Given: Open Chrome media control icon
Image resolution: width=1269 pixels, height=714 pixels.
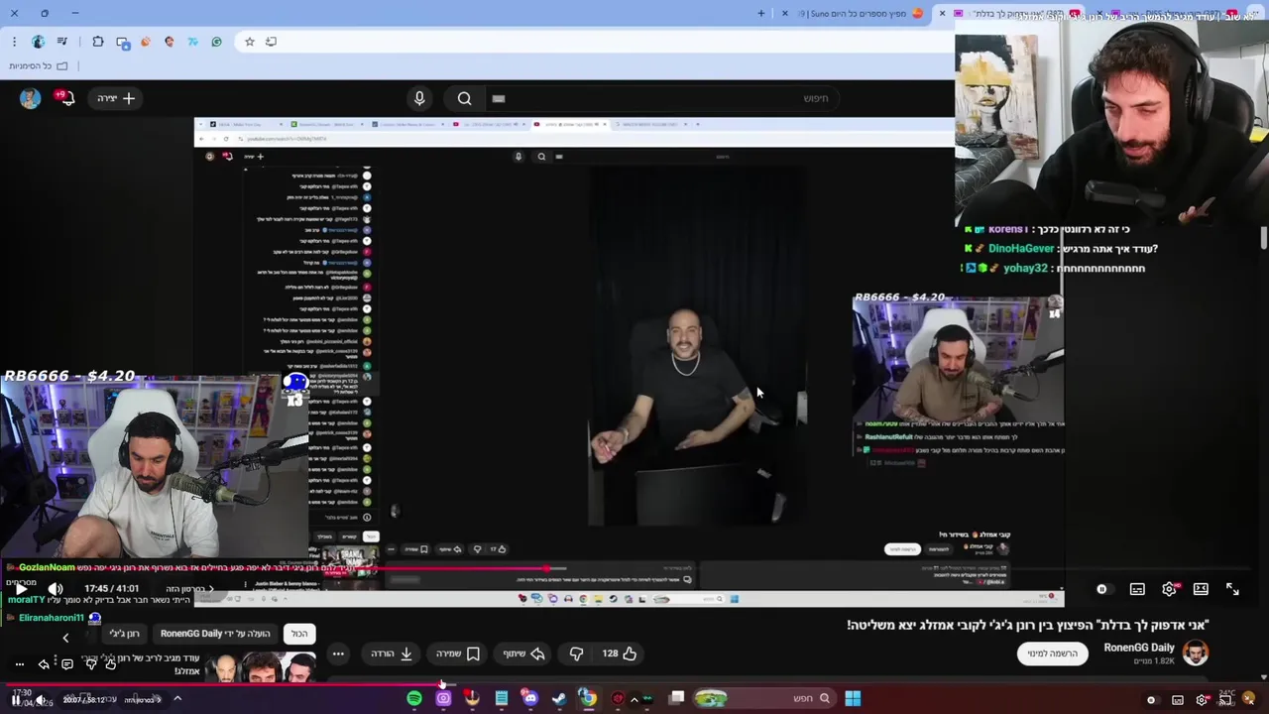Looking at the screenshot, I should (x=62, y=42).
